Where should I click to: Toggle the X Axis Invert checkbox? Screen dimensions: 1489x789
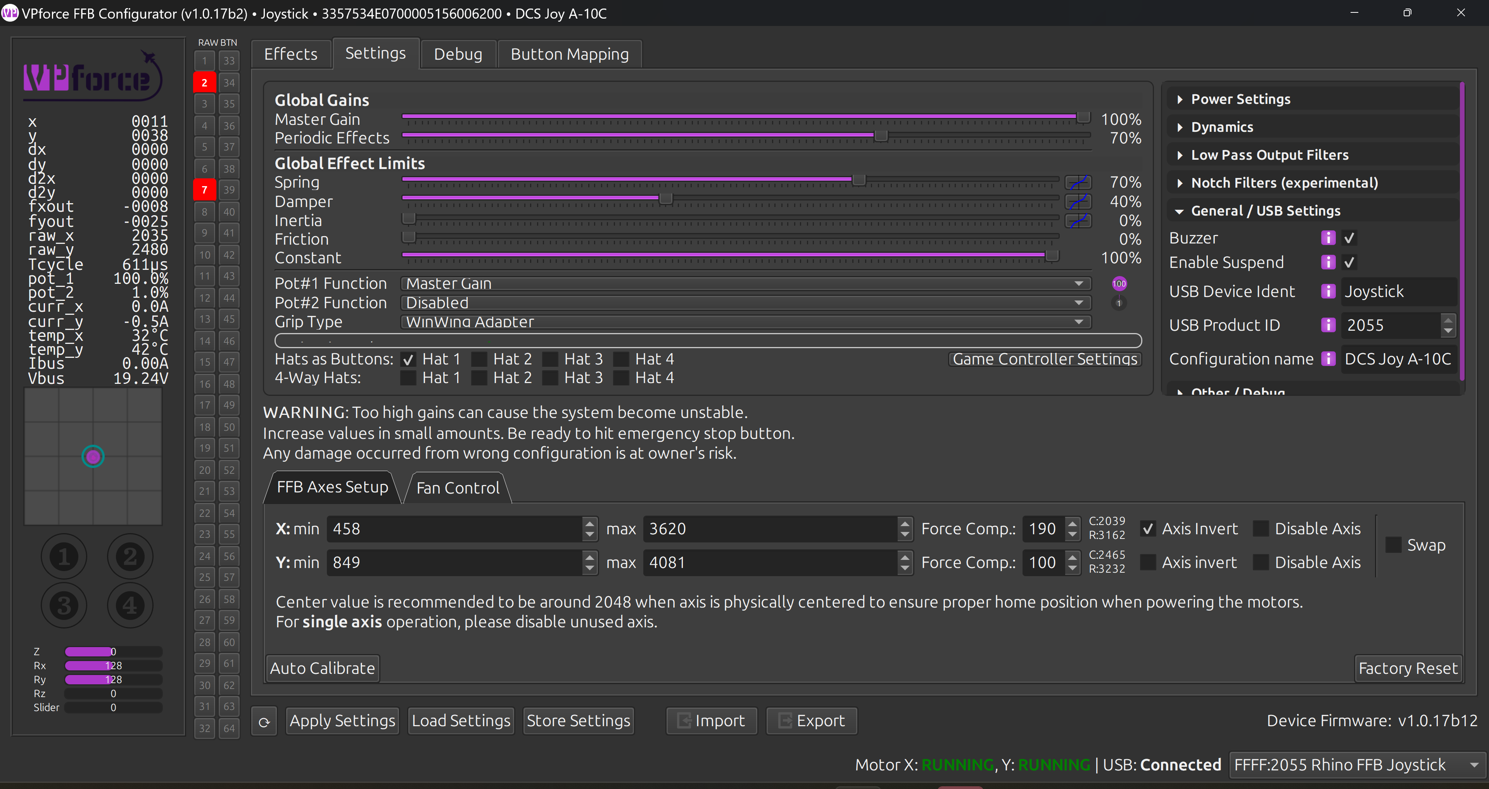[x=1148, y=529]
